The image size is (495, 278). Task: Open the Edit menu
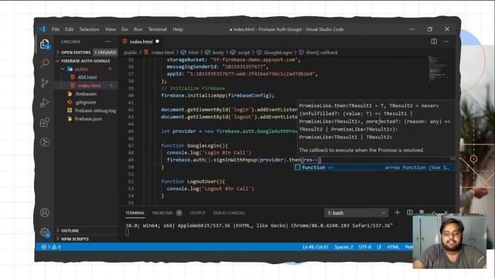point(69,29)
